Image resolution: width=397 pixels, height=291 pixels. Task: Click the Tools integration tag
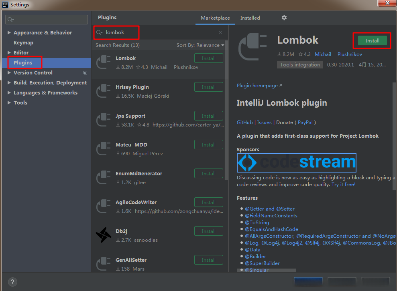300,64
